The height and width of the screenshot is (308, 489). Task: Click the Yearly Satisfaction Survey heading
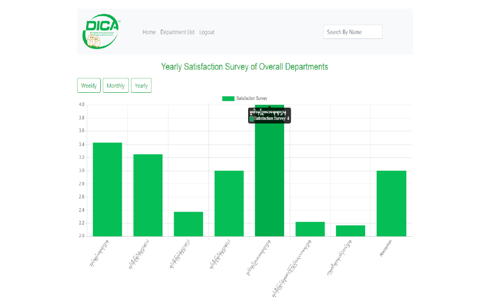click(244, 67)
